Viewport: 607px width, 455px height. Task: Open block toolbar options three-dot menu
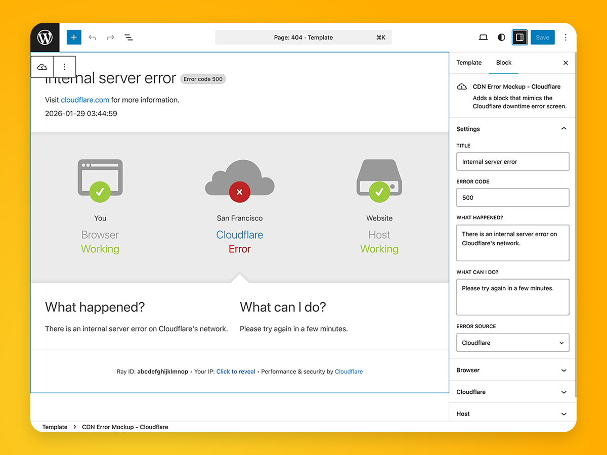click(x=64, y=67)
